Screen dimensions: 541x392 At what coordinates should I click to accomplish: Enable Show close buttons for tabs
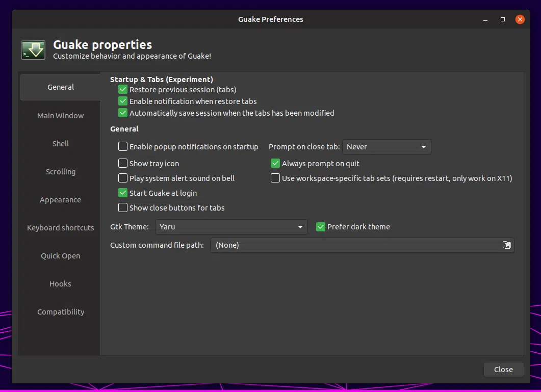click(123, 208)
